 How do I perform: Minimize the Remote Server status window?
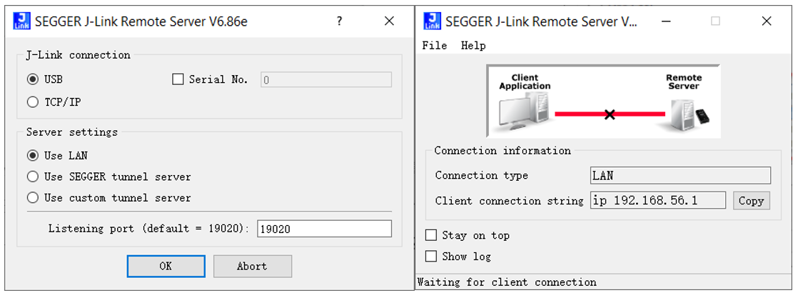[666, 21]
